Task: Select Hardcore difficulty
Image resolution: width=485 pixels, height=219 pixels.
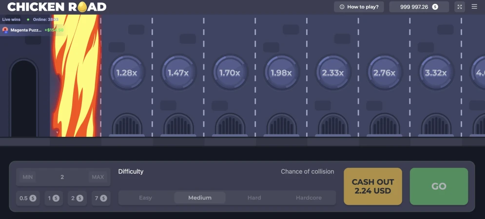Action: point(309,198)
